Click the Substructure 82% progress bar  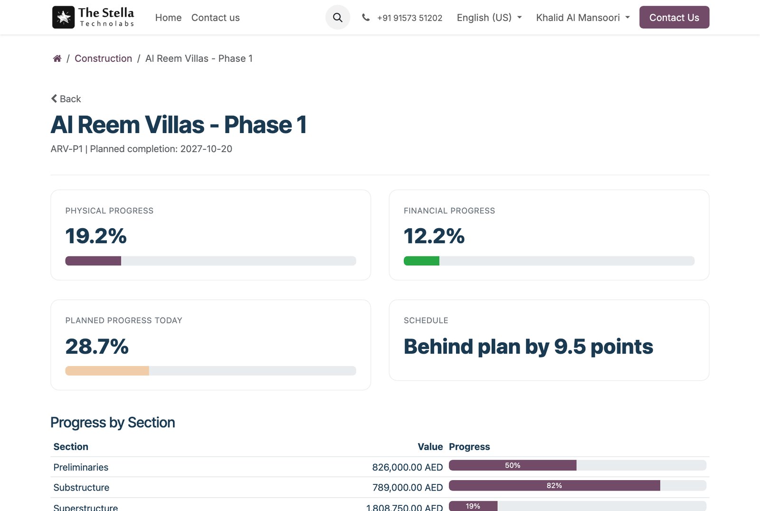coord(578,485)
